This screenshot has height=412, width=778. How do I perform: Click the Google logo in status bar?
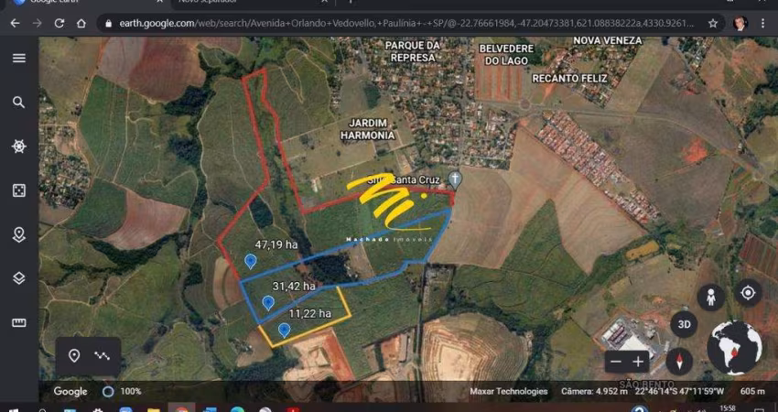[x=70, y=392]
